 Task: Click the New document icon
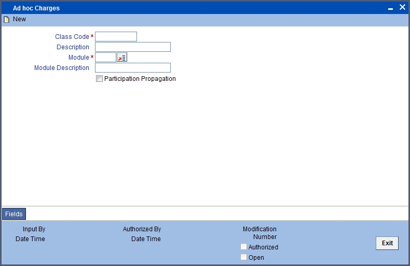point(7,19)
